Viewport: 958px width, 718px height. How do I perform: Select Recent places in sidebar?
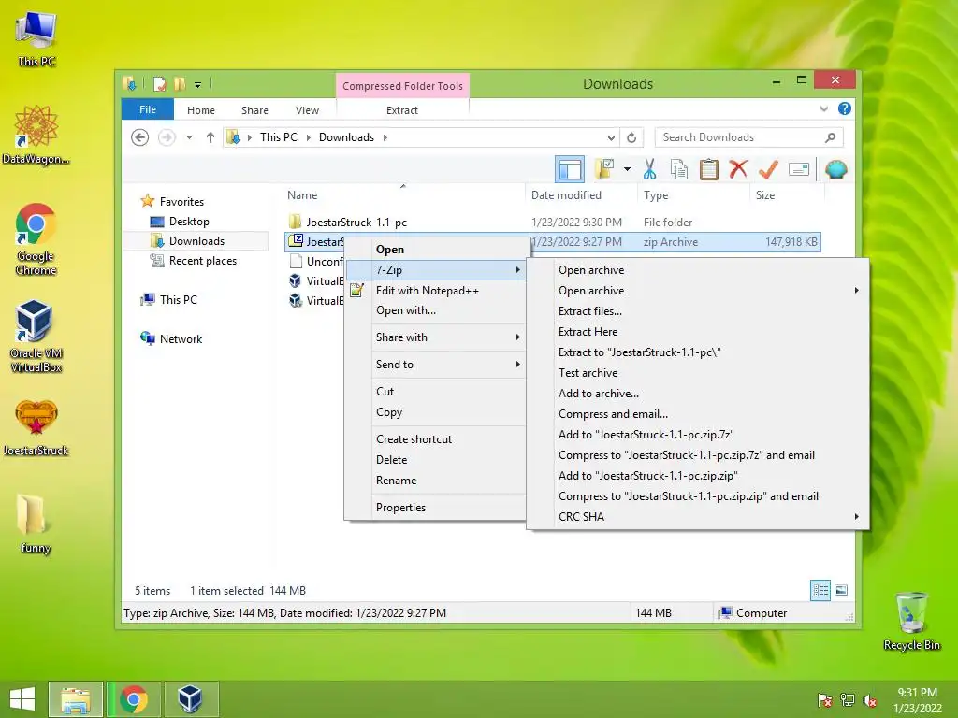coord(202,261)
